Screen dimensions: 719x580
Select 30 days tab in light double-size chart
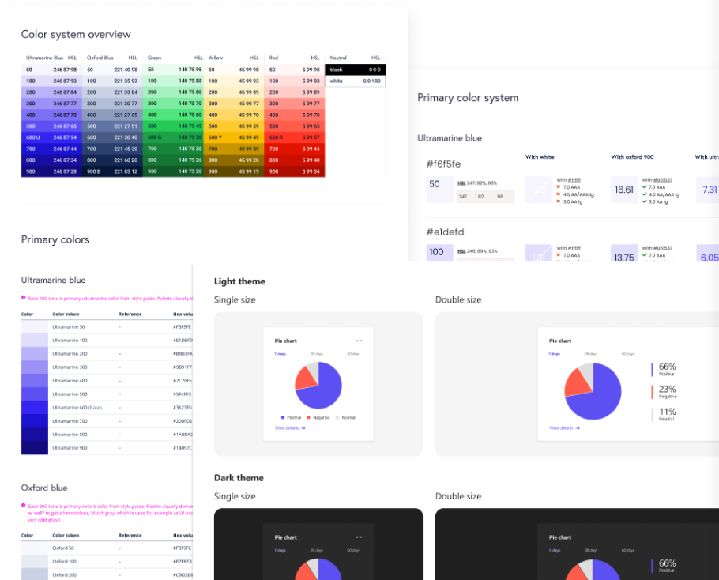[x=591, y=353]
